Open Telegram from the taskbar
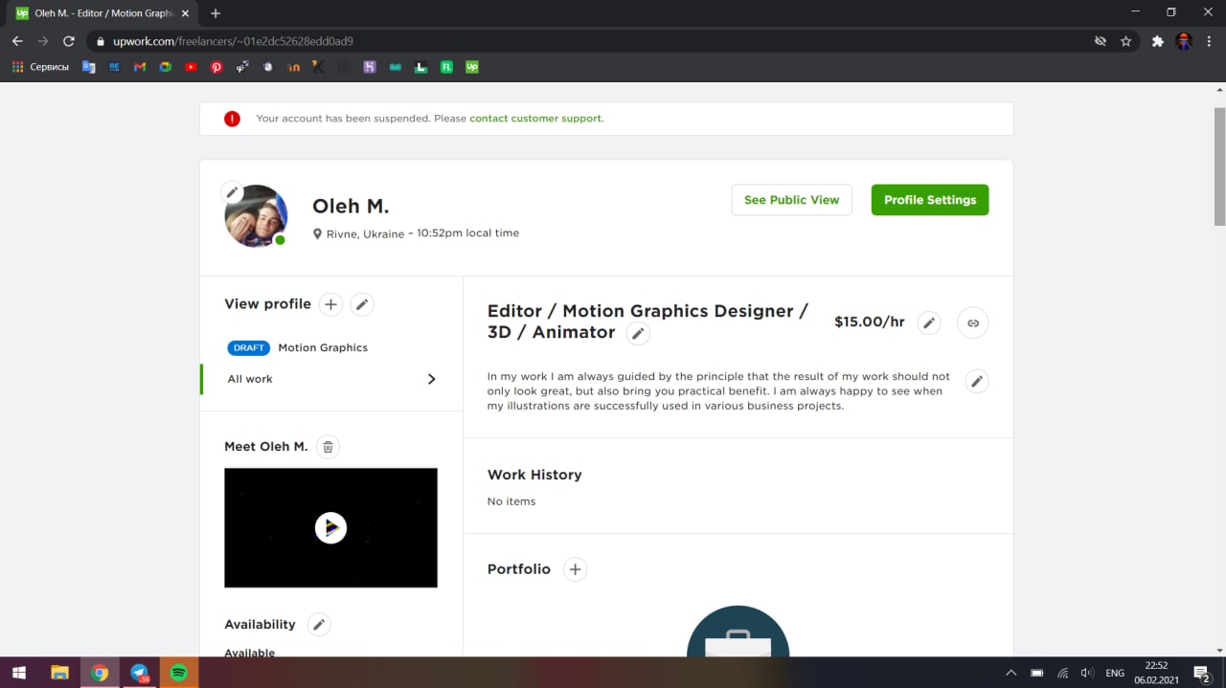1226x688 pixels. [140, 673]
